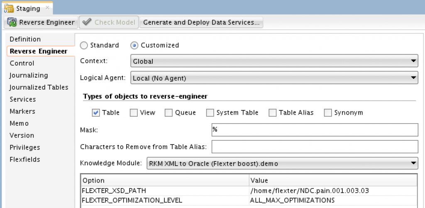The height and width of the screenshot is (208, 425).
Task: Go to the Services tab
Action: 23,99
